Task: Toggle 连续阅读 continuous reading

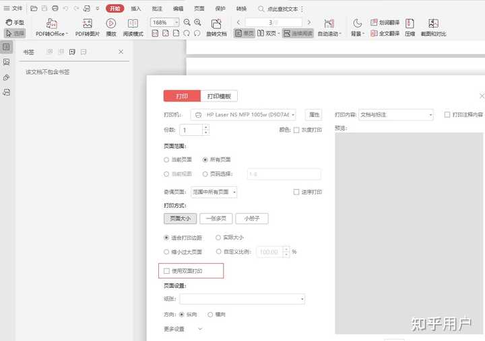Action: (298, 33)
